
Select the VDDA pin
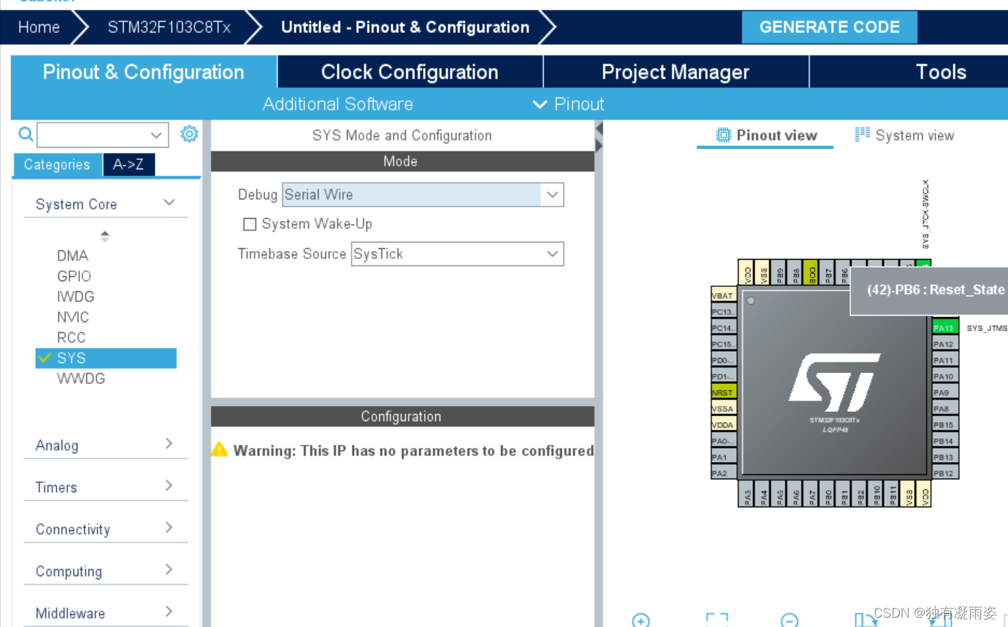pos(724,425)
